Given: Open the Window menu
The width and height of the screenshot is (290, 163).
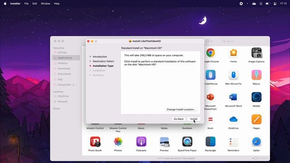Looking at the screenshot, I should point(45,4).
